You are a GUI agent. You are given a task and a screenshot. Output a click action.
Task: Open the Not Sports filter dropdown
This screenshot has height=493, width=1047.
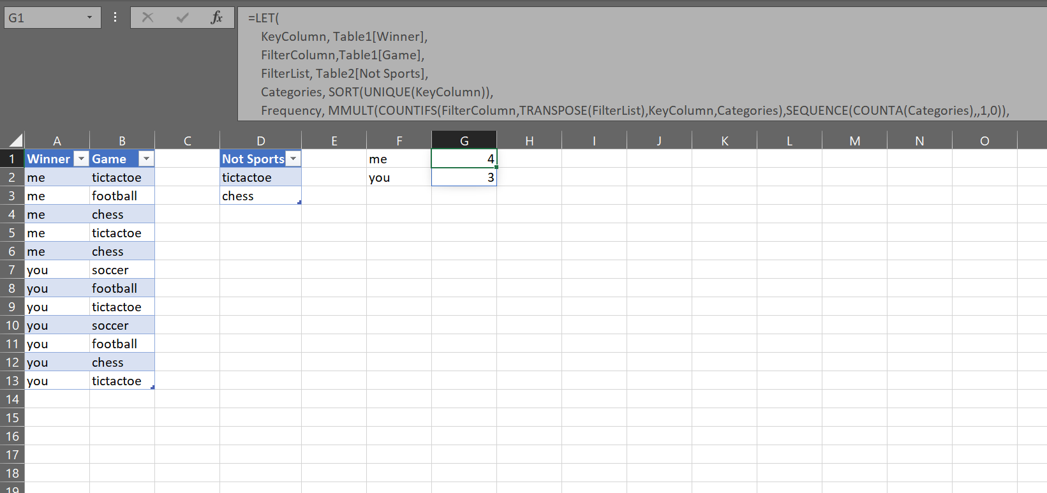[293, 159]
